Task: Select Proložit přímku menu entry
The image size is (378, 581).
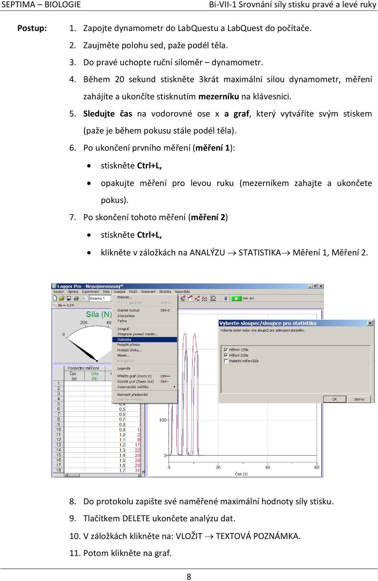Action: point(145,345)
